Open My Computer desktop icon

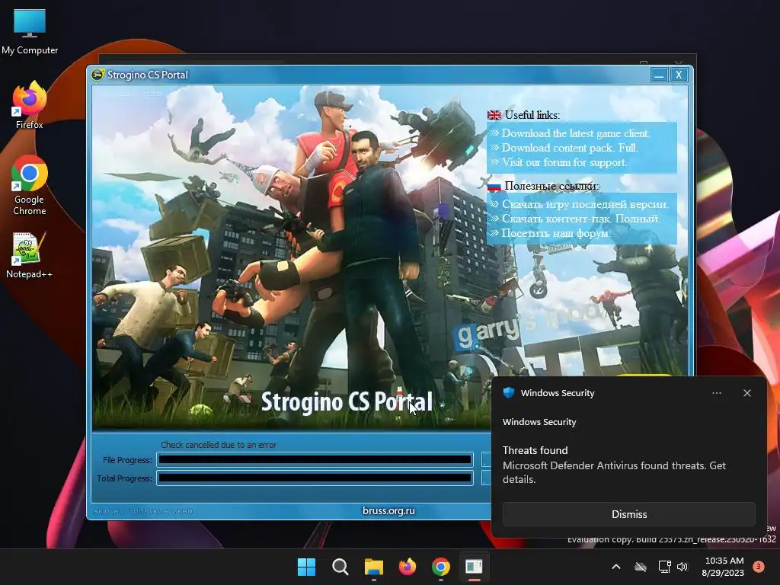[x=30, y=31]
